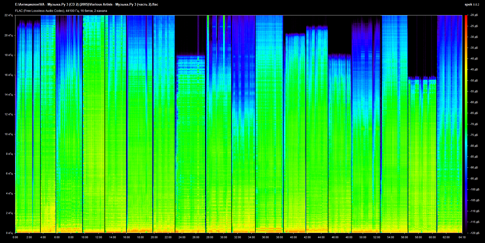
Task: Click the 16 кГц frequency label
Action: pyautogui.click(x=9, y=75)
